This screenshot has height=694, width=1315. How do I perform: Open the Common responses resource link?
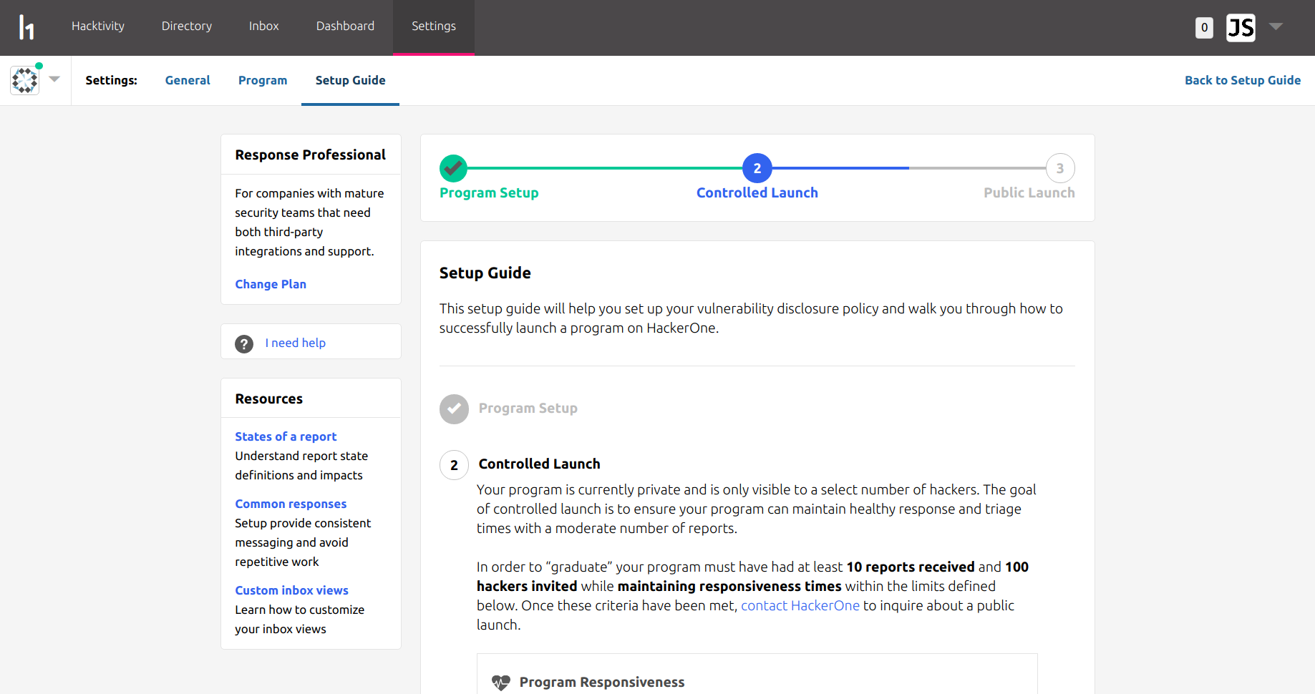pyautogui.click(x=291, y=504)
